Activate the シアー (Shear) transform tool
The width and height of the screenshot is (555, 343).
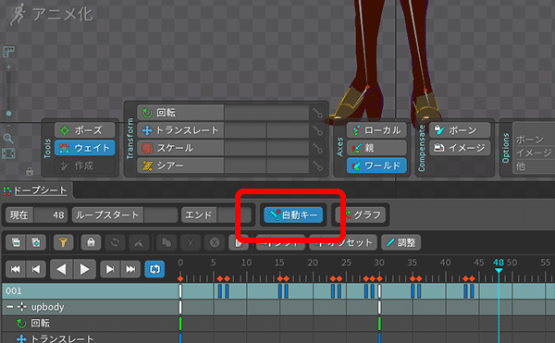180,165
